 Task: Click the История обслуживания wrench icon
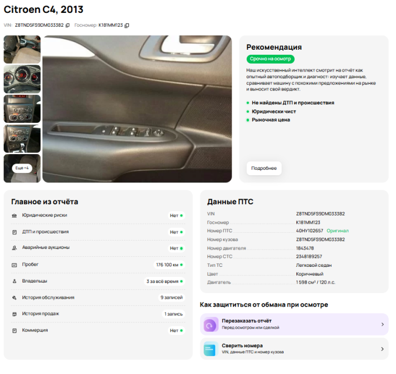(15, 298)
